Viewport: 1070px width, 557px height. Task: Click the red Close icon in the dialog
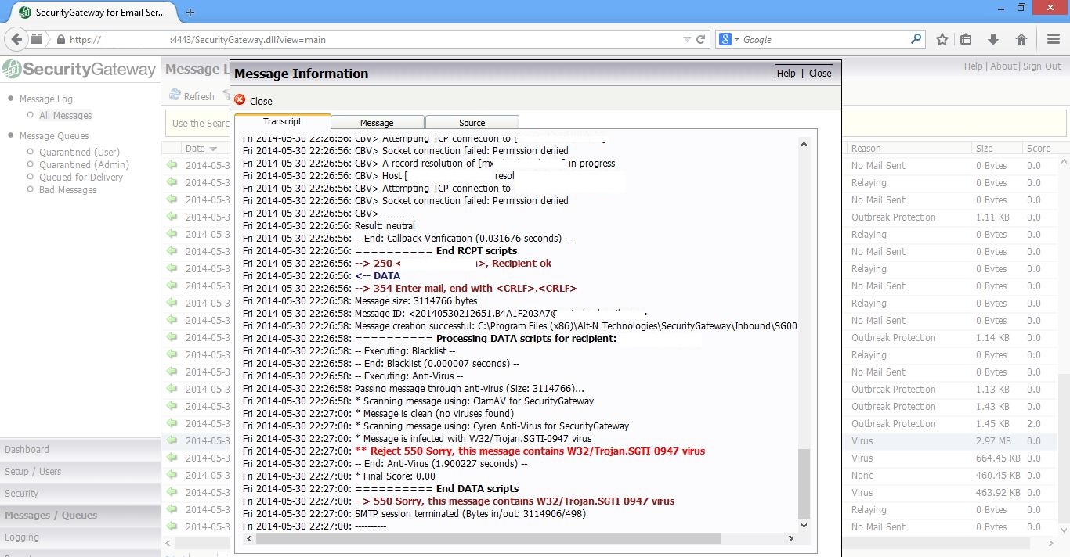tap(240, 101)
